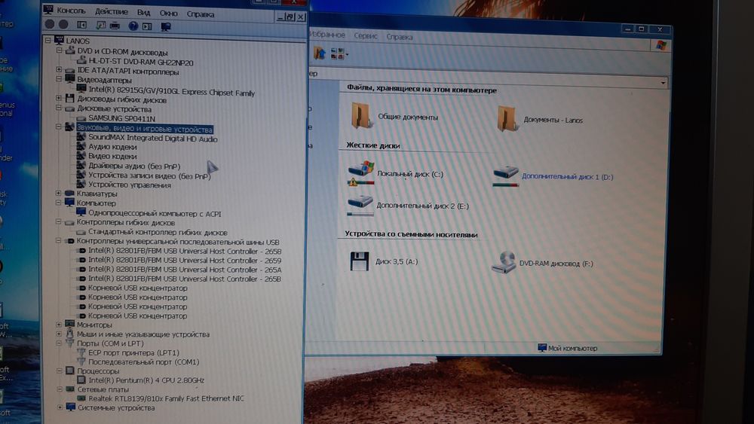Open Локальный диск (C:) drive icon
Viewport: 754px width, 424px height.
tap(361, 173)
